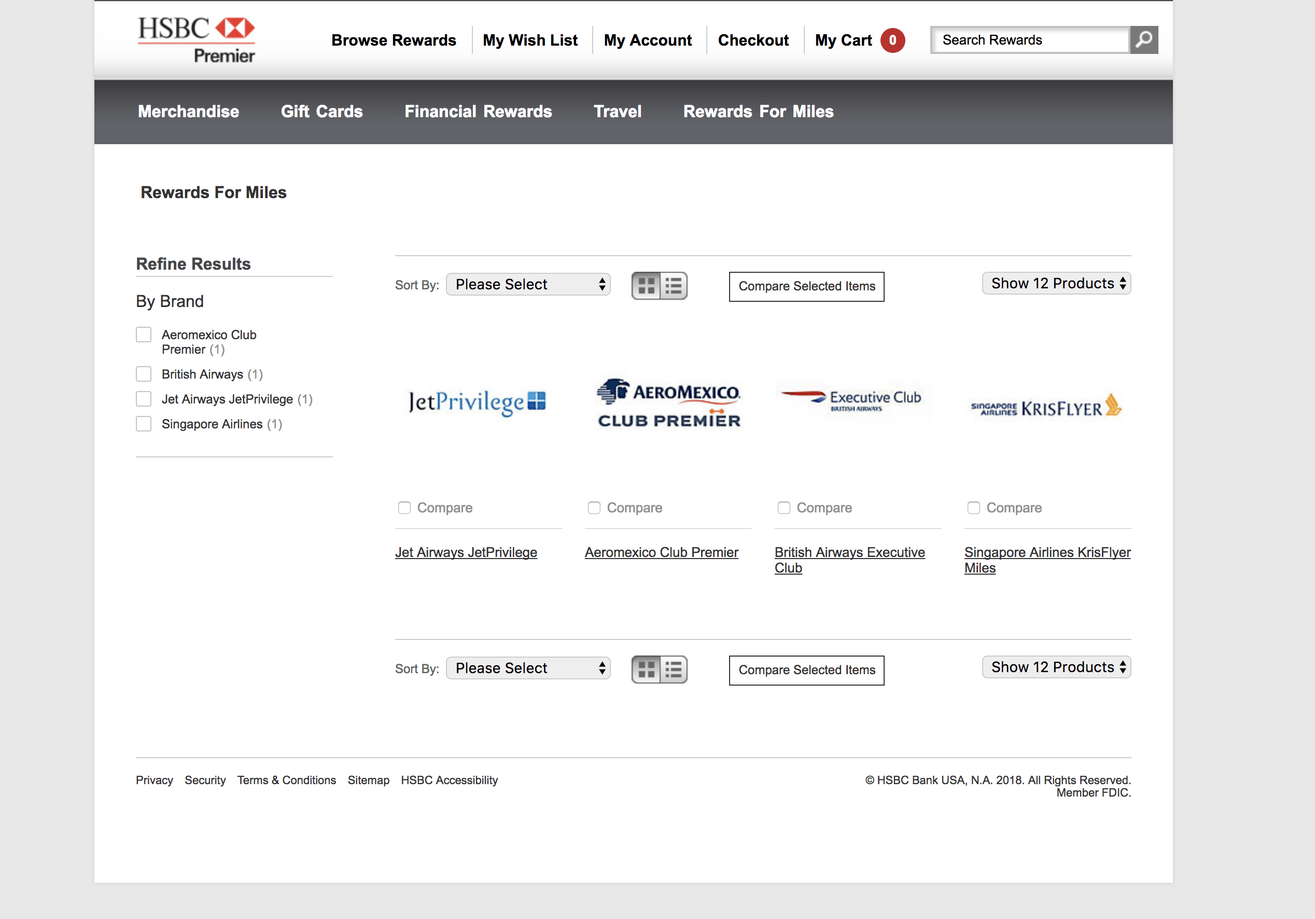Check the Singapore Airlines brand filter
Viewport: 1315px width, 919px height.
click(x=144, y=424)
